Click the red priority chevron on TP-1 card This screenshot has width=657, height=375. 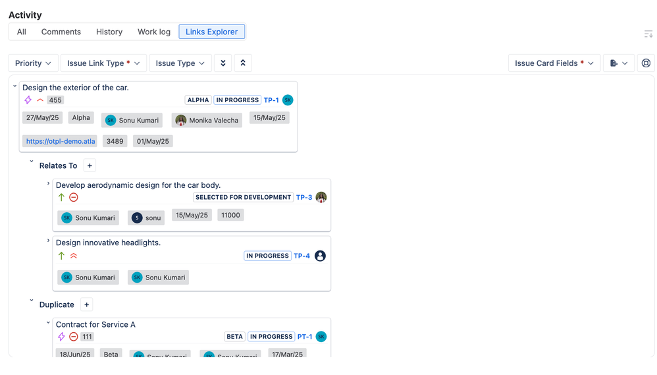tap(40, 100)
